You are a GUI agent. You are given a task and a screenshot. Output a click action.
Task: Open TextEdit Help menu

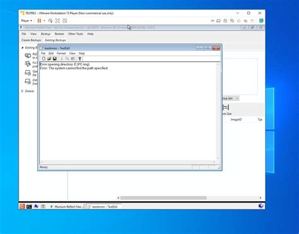pyautogui.click(x=81, y=54)
